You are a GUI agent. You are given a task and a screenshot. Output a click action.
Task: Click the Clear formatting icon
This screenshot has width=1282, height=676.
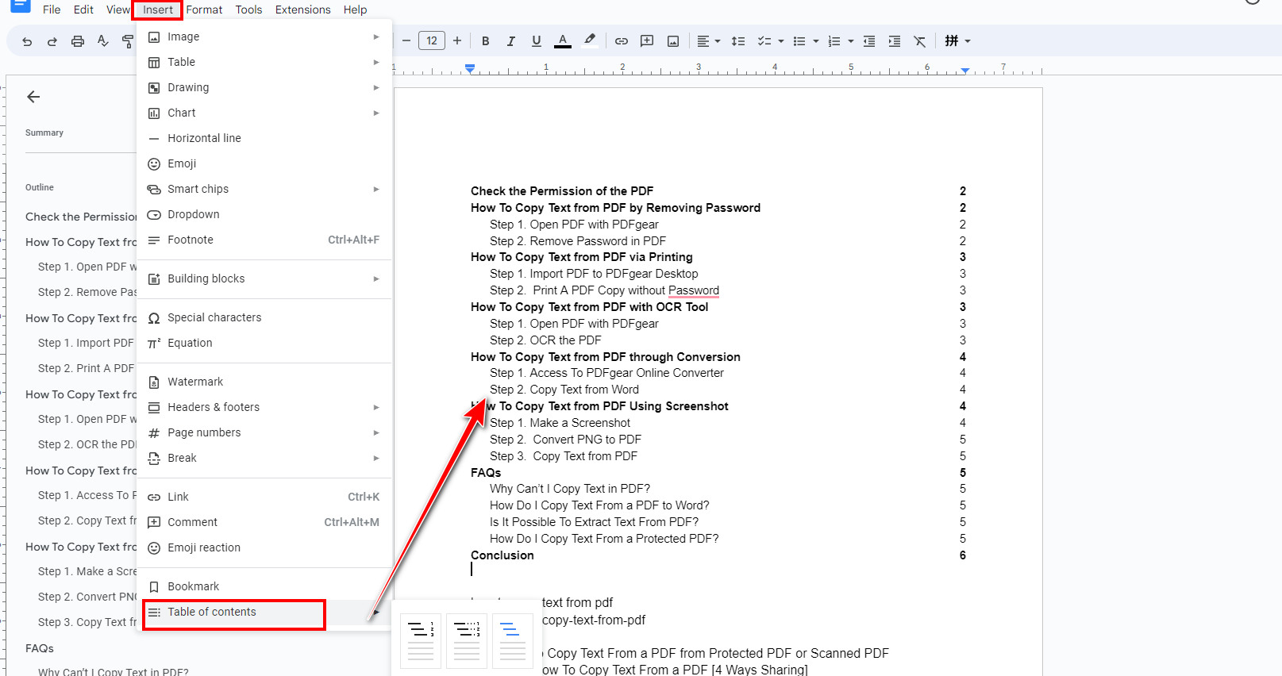click(920, 41)
